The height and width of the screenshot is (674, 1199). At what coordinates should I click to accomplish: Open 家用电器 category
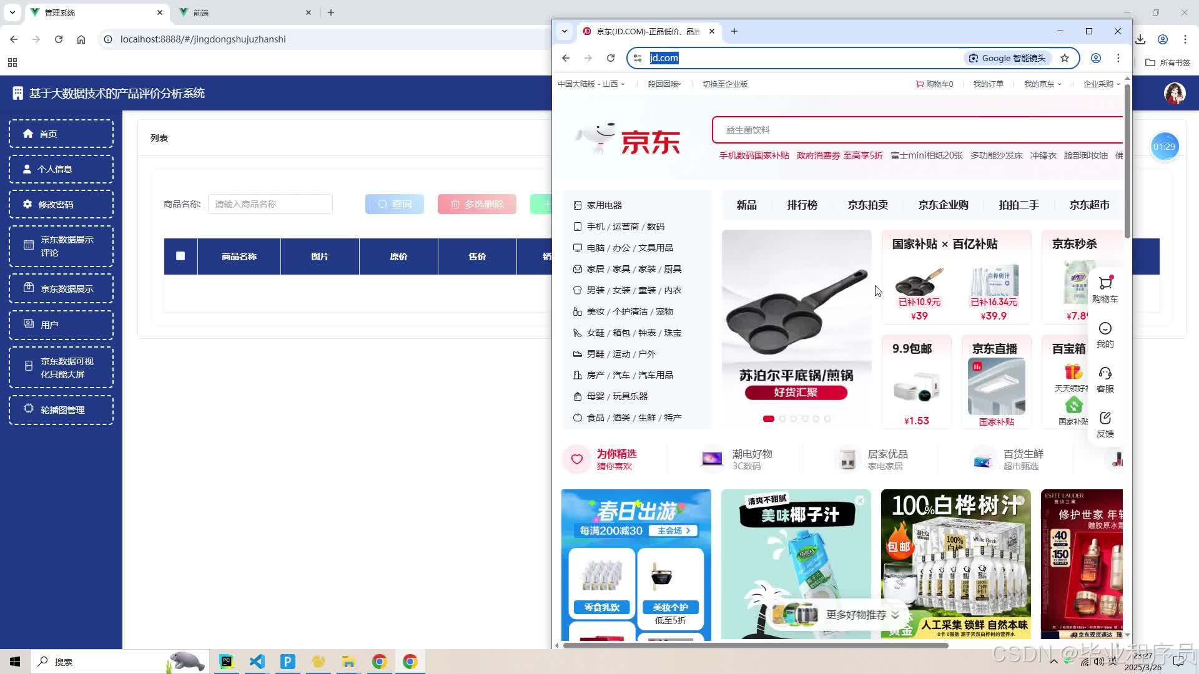[x=604, y=205]
